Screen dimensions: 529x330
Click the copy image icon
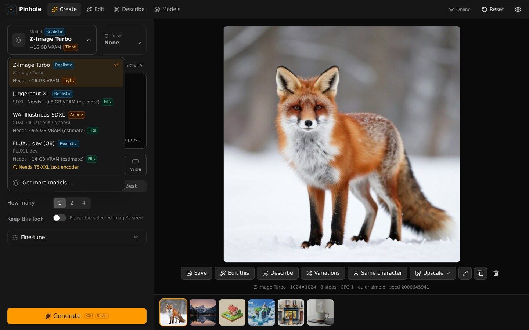pyautogui.click(x=480, y=273)
